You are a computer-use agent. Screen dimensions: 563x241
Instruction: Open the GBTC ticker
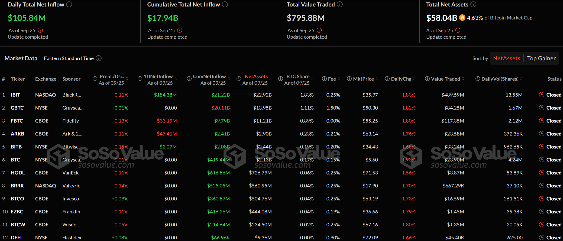[x=17, y=108]
